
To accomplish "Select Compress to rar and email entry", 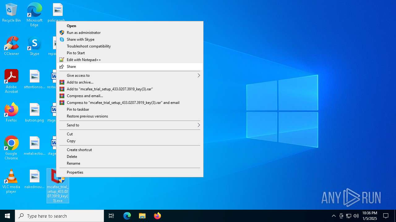I will tap(130, 103).
